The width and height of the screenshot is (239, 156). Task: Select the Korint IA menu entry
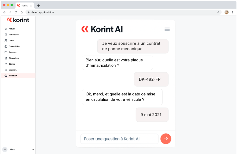18,76
